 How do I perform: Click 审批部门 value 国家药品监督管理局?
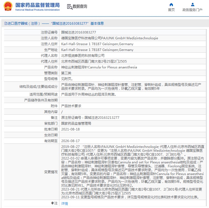click(x=76, y=124)
